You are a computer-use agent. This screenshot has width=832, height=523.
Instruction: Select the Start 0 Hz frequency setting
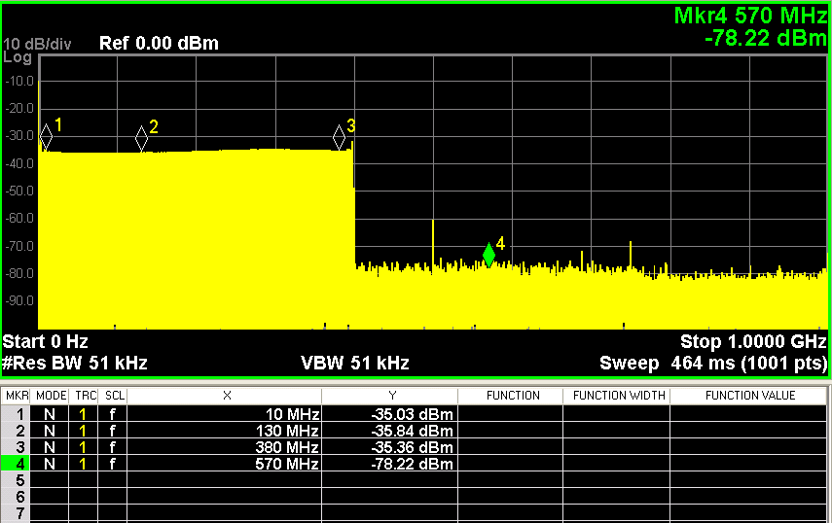click(x=46, y=342)
